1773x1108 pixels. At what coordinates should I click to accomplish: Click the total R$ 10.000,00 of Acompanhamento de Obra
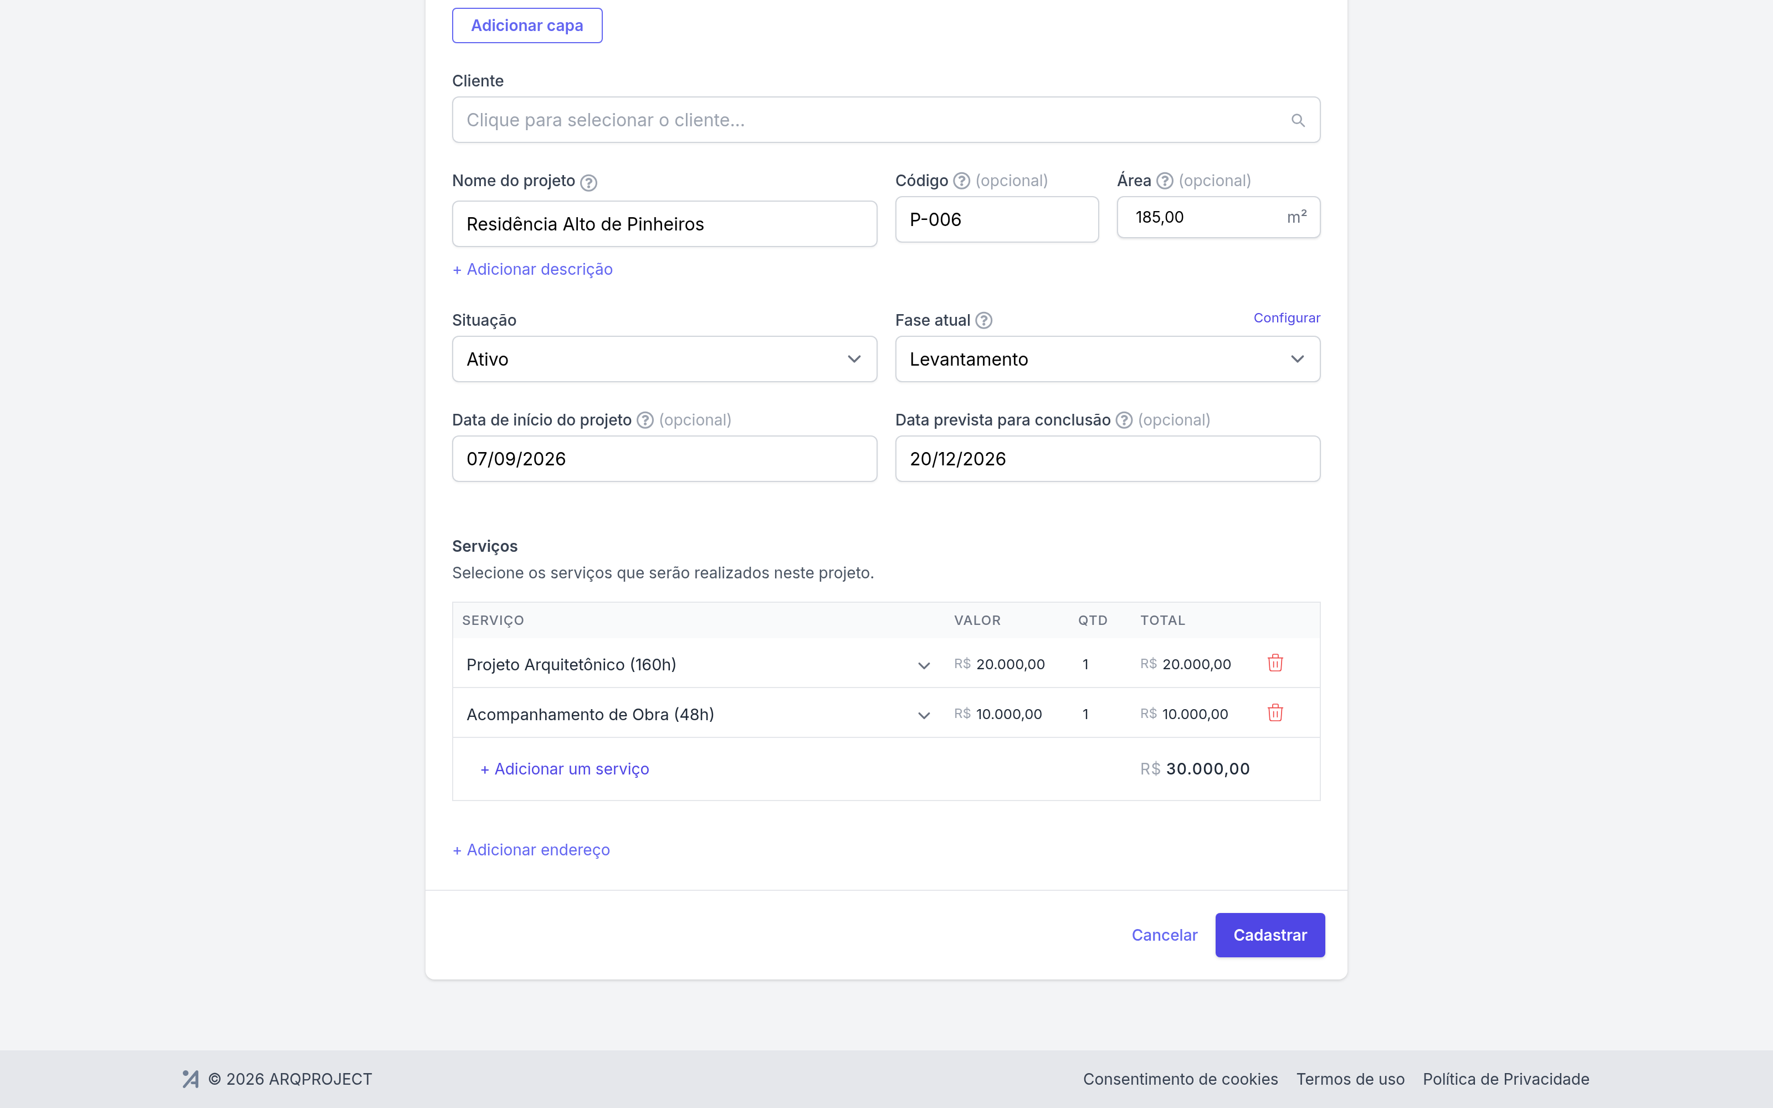tap(1184, 714)
